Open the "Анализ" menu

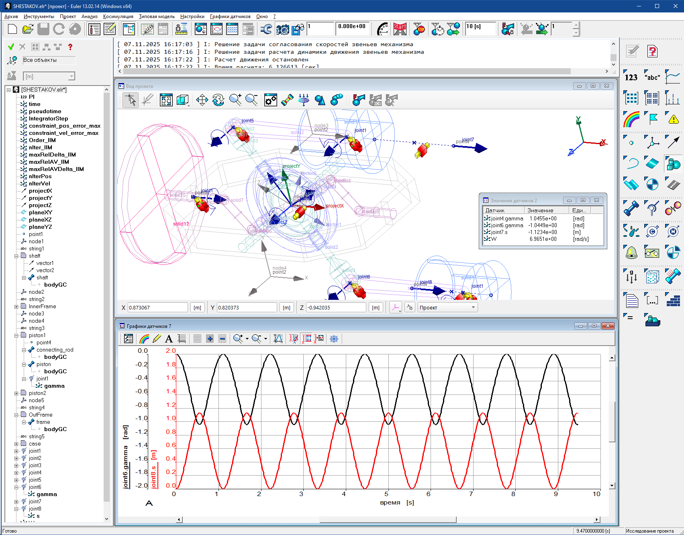[89, 16]
